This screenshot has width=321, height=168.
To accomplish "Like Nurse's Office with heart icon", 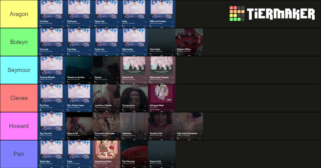I will point(200,50).
